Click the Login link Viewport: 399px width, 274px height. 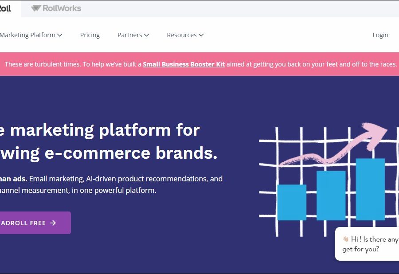[x=380, y=35]
